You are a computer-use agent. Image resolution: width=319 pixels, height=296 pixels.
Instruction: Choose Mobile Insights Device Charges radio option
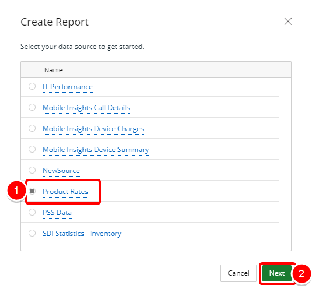[x=32, y=128]
